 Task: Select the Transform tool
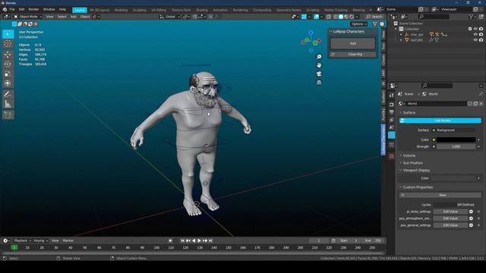(8, 83)
